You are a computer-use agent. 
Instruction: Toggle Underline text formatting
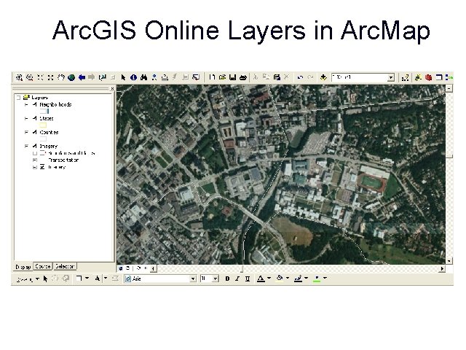[248, 279]
